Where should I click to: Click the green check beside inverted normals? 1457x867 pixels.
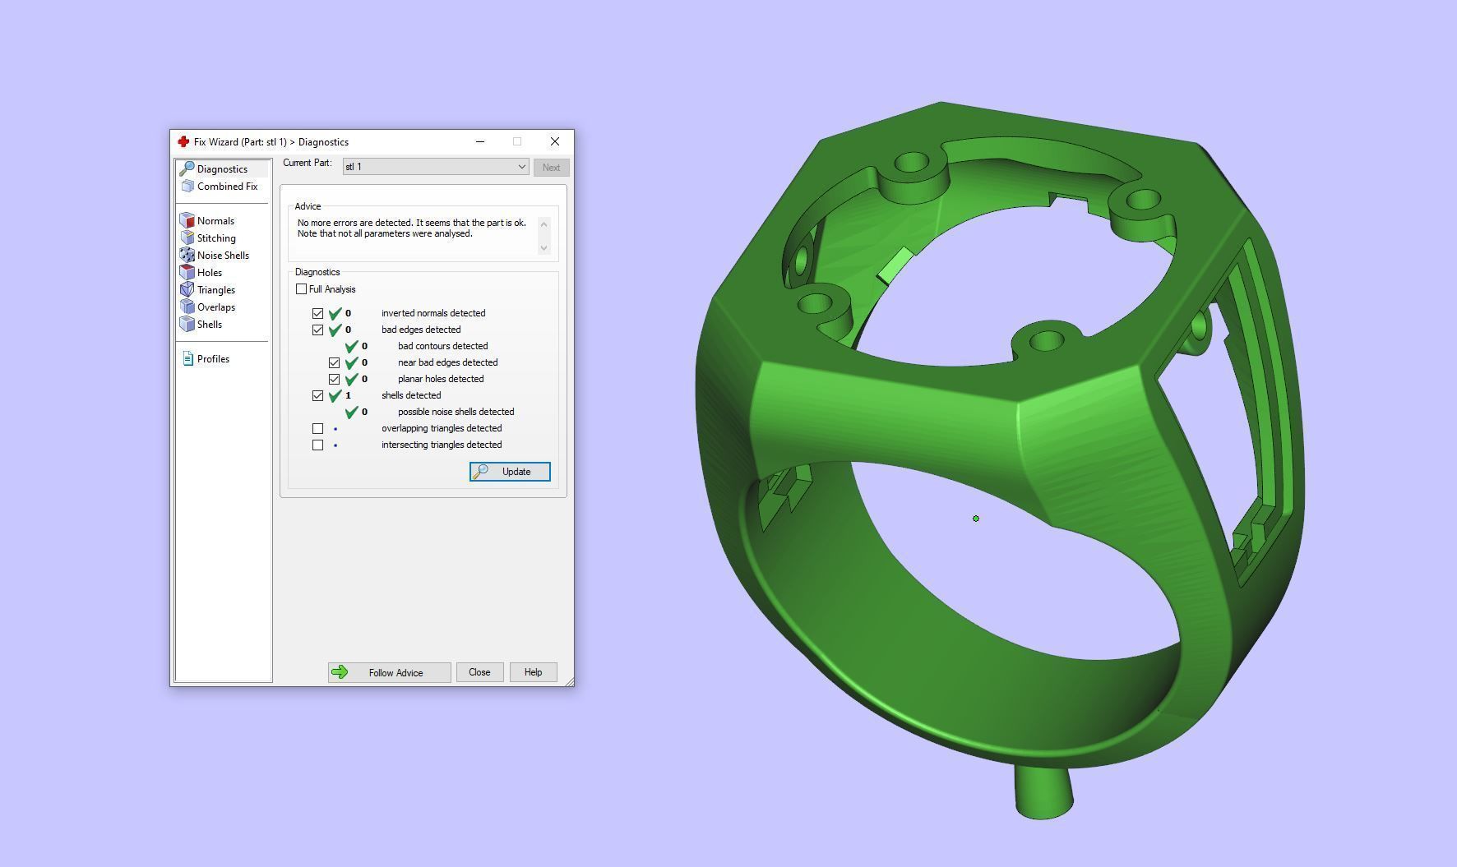[x=335, y=313]
